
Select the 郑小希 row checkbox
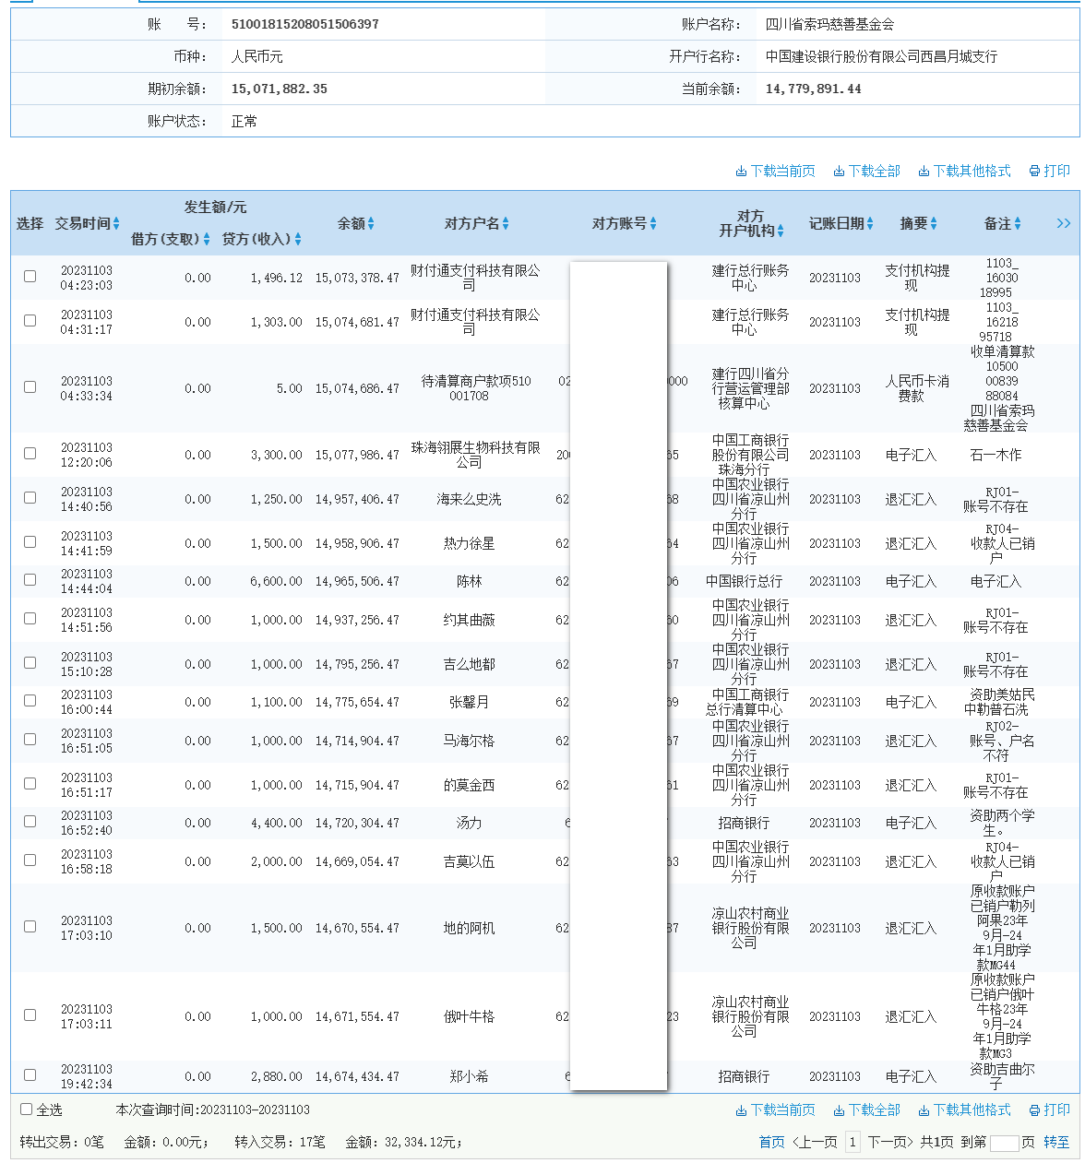pos(30,1074)
